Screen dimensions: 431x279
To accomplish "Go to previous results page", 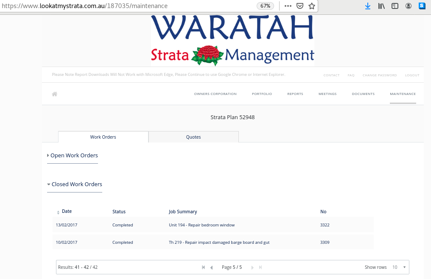I will click(x=211, y=267).
